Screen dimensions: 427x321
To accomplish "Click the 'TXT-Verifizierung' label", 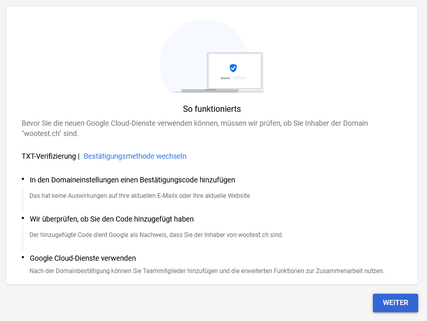I will tap(49, 156).
